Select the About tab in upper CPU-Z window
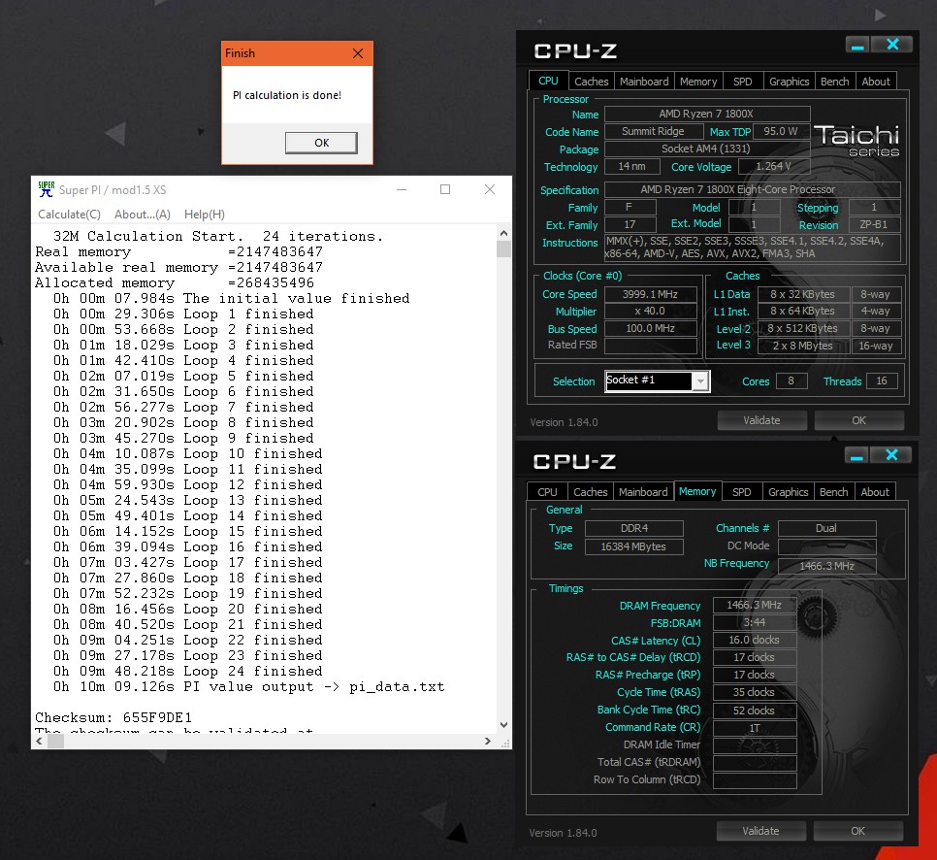 pyautogui.click(x=876, y=82)
